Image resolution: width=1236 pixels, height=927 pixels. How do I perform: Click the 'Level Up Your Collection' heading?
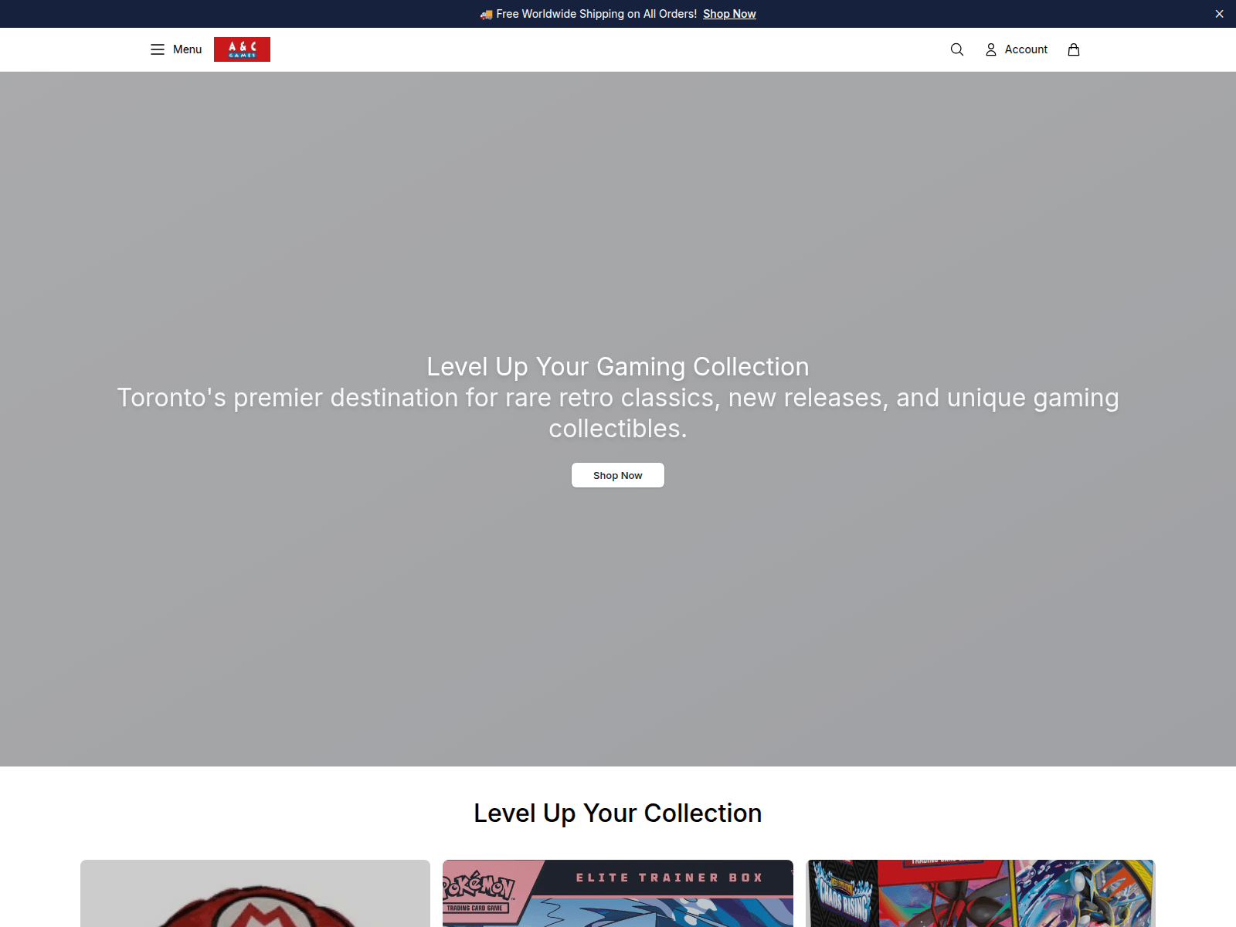click(618, 813)
